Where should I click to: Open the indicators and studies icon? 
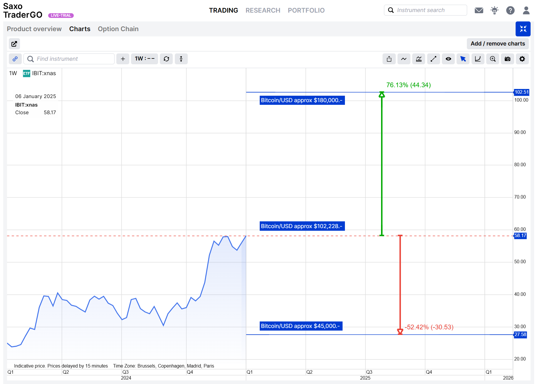[x=419, y=59]
